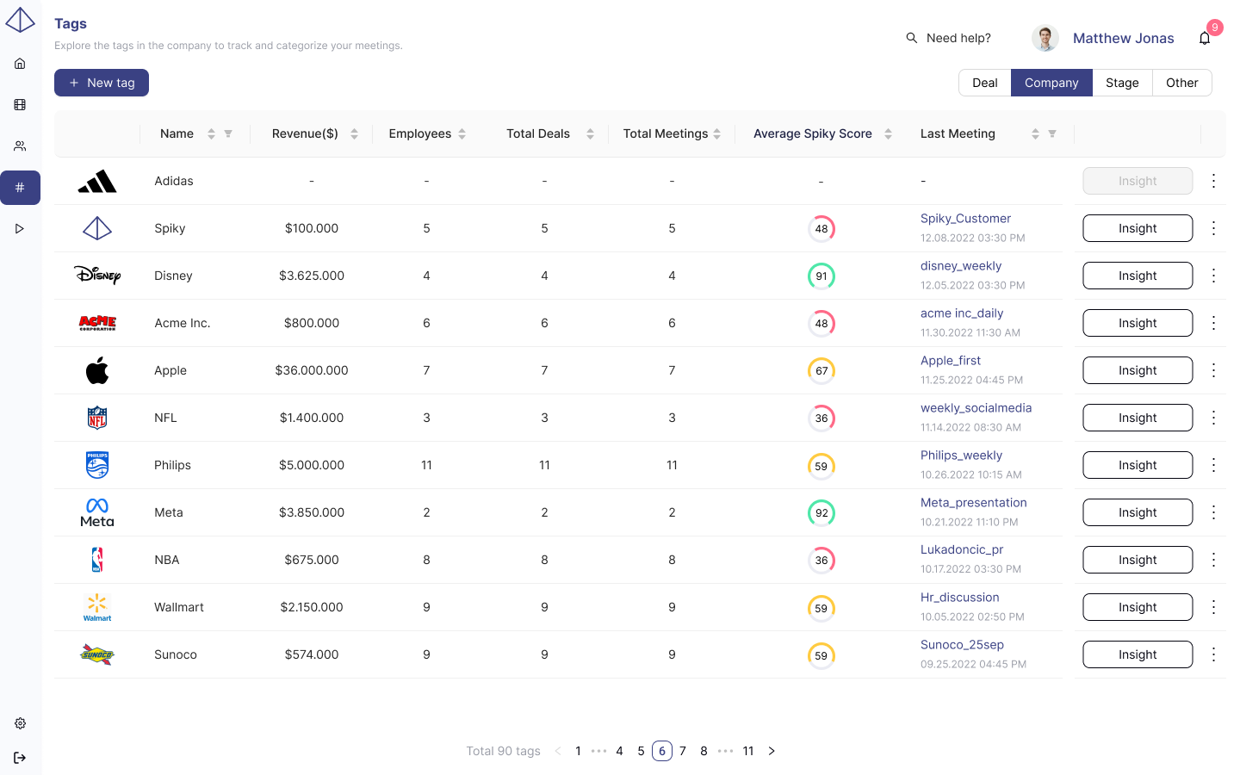Open Insight for Spiky

point(1138,228)
